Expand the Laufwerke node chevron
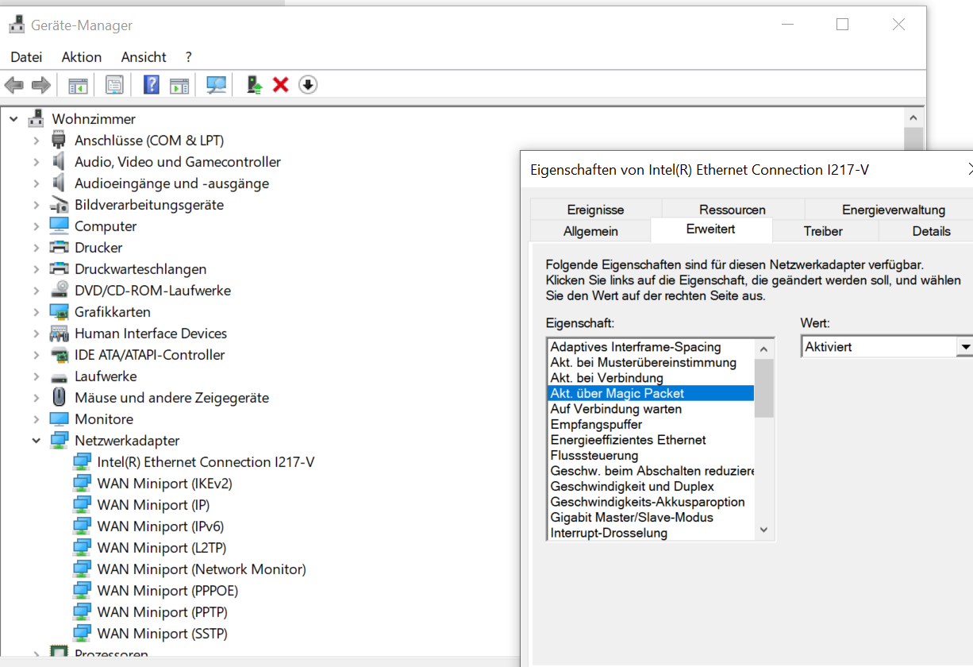This screenshot has height=667, width=973. [36, 376]
